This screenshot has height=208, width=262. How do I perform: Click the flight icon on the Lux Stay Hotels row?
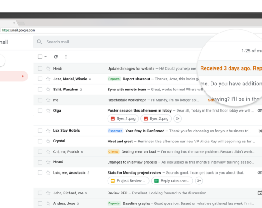click(x=260, y=131)
